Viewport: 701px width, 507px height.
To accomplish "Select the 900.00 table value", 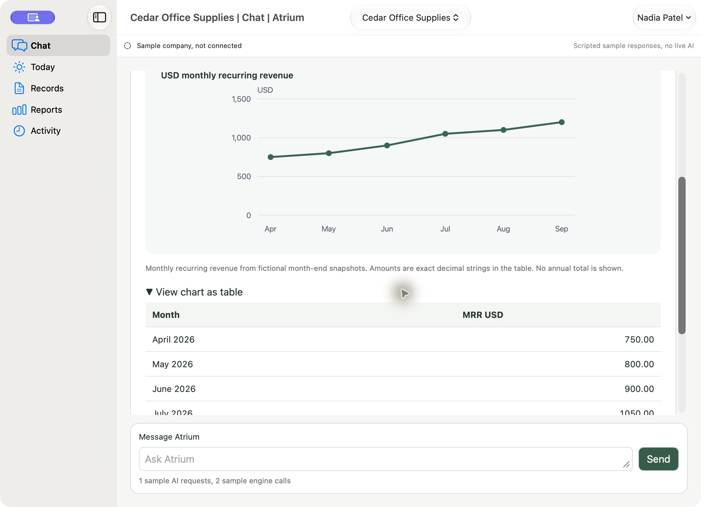I will [639, 389].
